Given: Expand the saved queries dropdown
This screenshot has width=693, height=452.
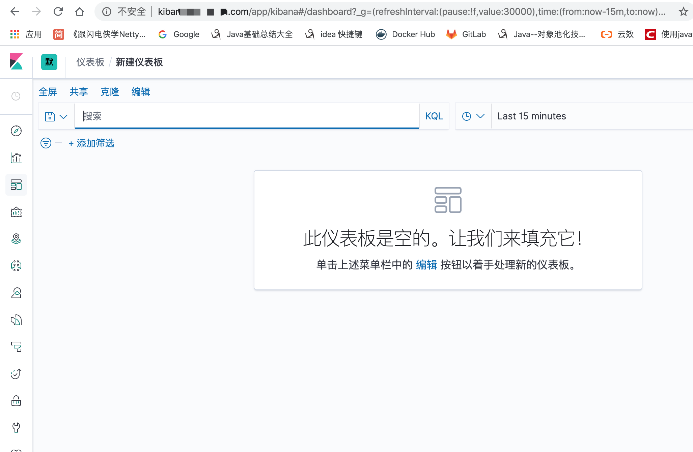Looking at the screenshot, I should 56,116.
